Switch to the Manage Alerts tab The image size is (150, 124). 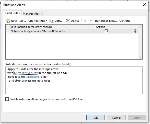click(x=32, y=14)
